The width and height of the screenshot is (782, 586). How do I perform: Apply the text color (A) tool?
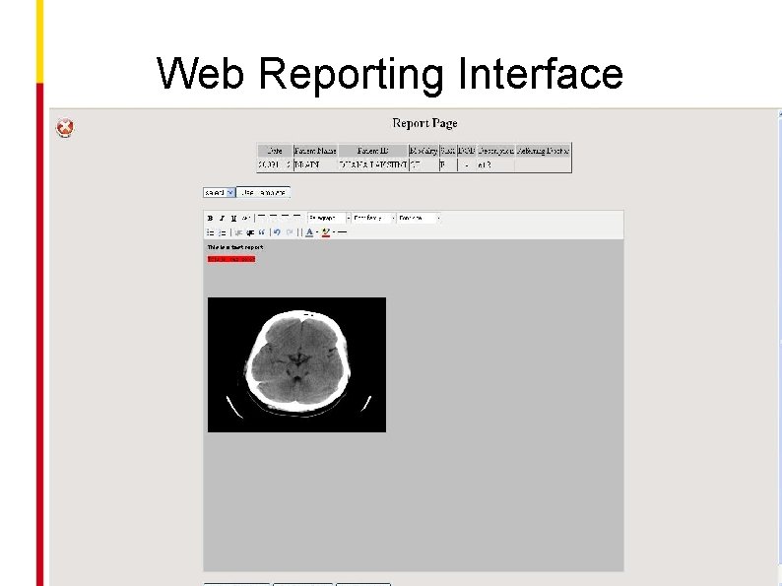tap(309, 232)
